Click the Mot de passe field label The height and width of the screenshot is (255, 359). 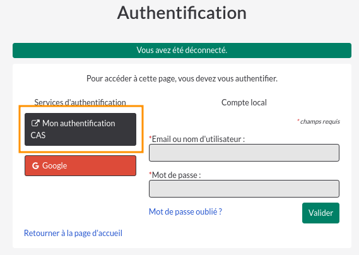(176, 175)
